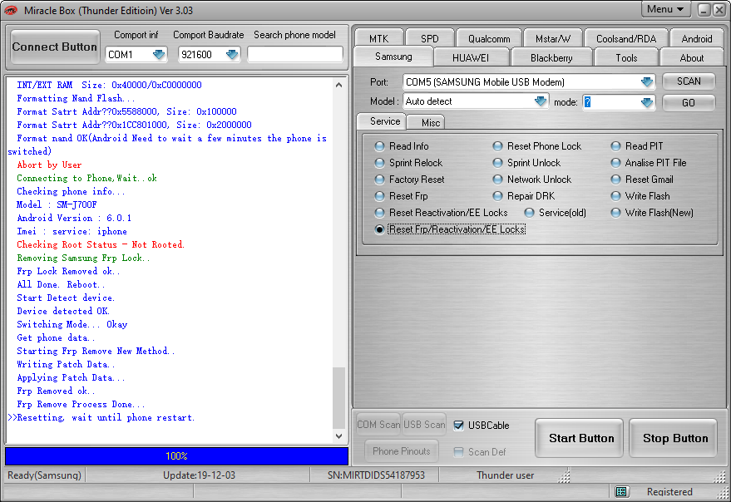Viewport: 731px width, 502px height.
Task: Switch to the HUAWEI tab
Action: tap(471, 58)
